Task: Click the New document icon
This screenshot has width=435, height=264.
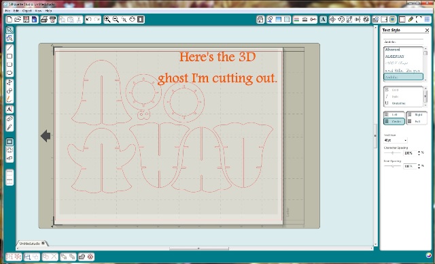Action: click(x=10, y=20)
